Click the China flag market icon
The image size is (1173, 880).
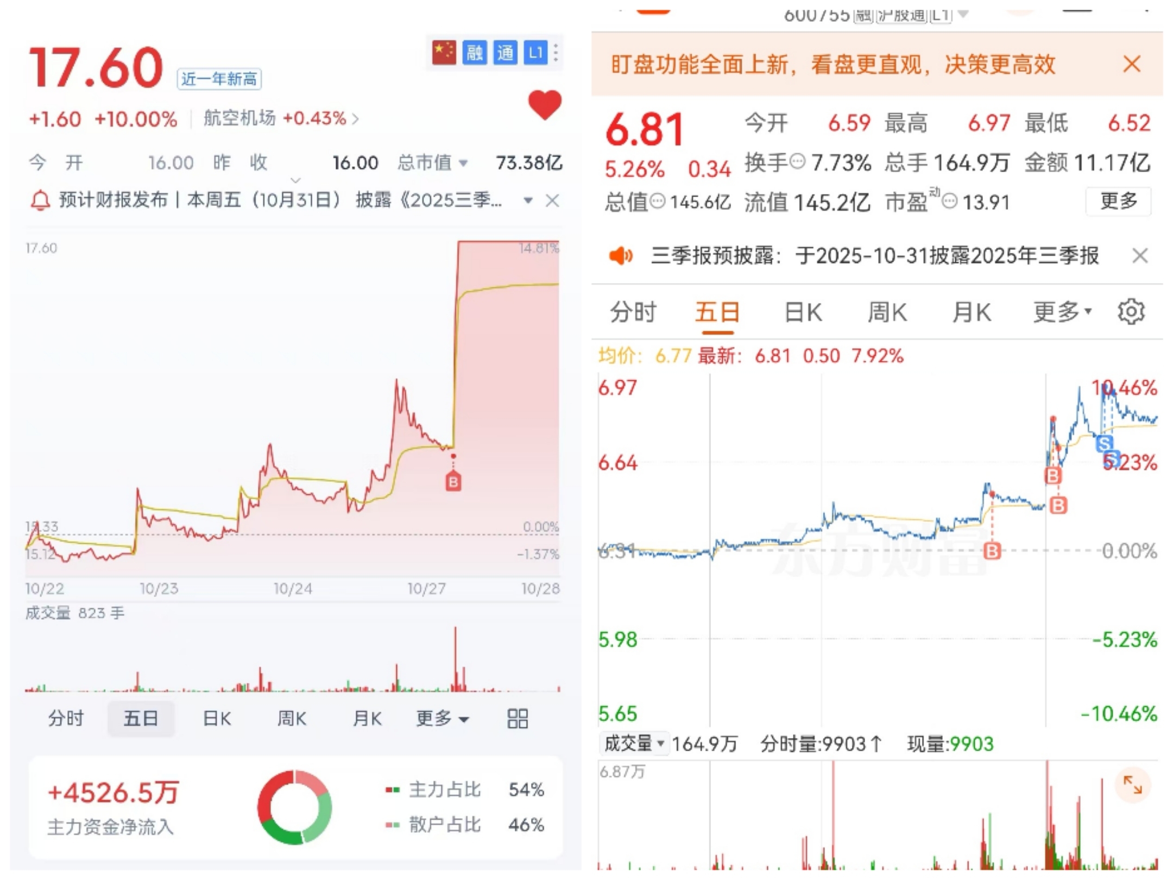[444, 53]
